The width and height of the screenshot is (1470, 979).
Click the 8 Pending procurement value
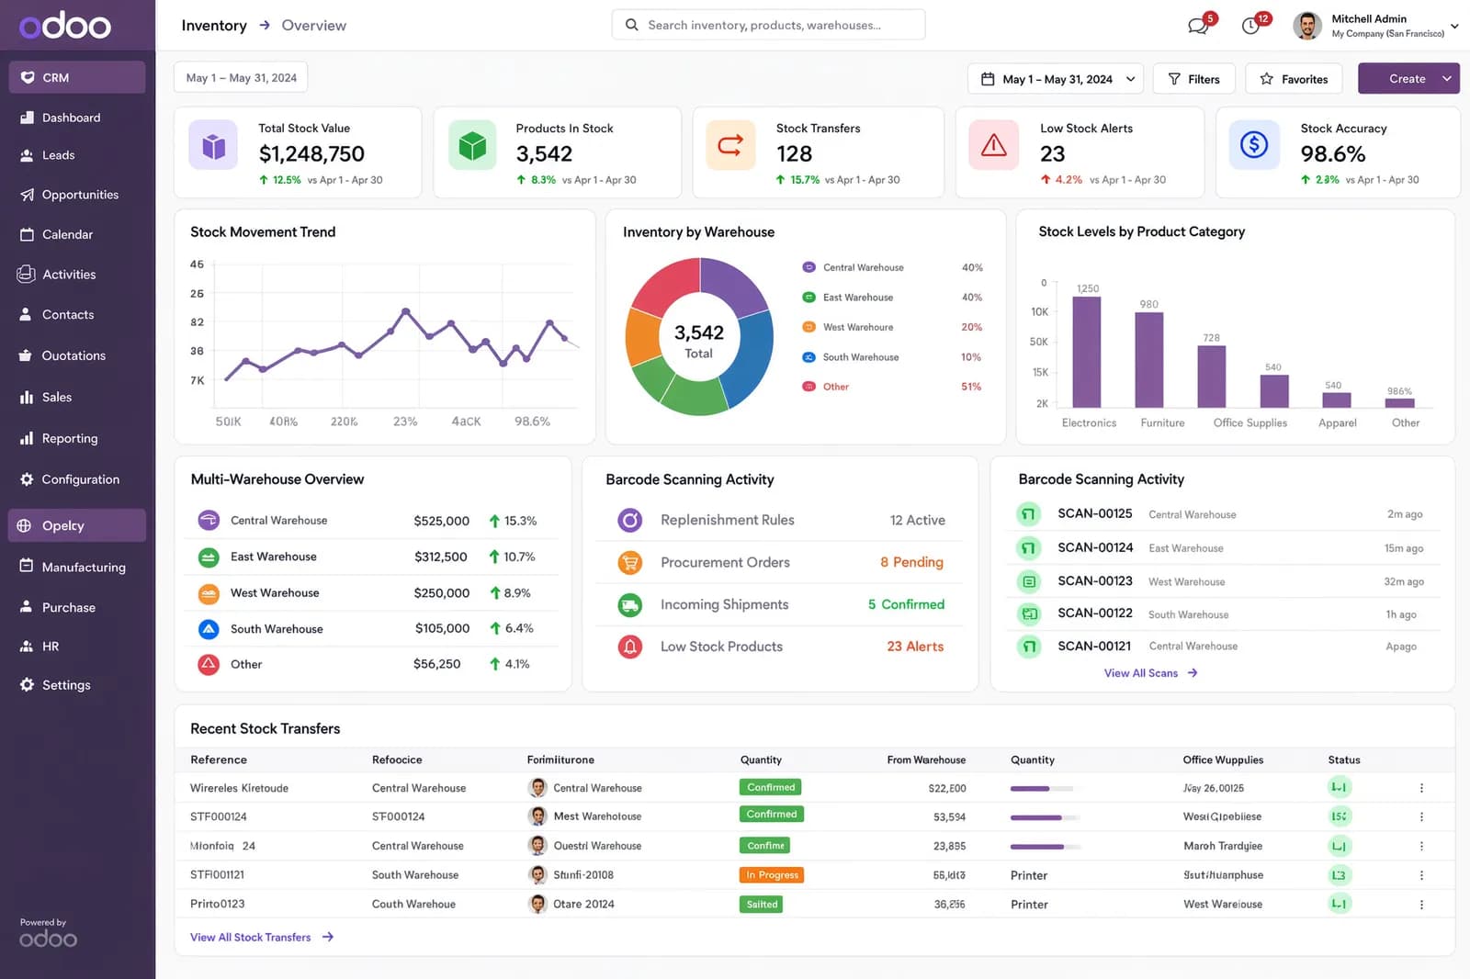pos(911,562)
